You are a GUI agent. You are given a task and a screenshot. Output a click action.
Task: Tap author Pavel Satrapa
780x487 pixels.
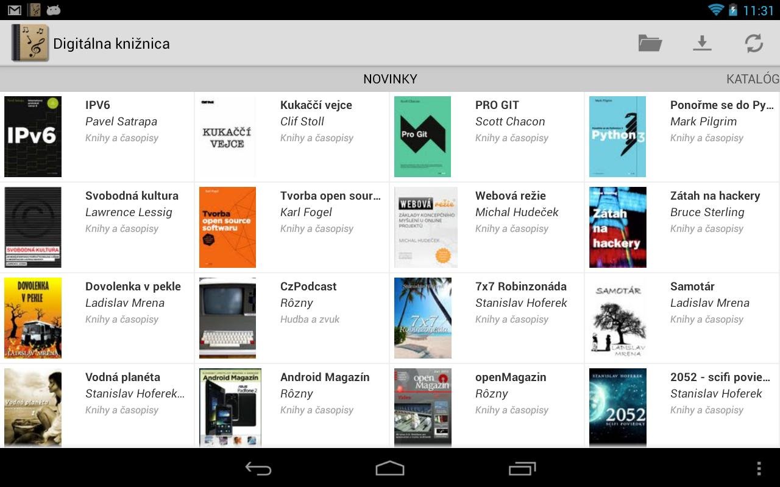pos(121,121)
